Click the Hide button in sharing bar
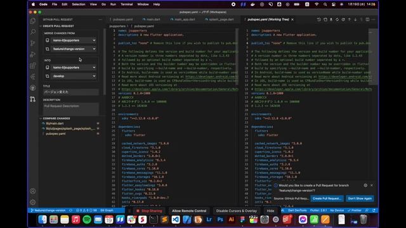The width and height of the screenshot is (406, 228). tap(270, 211)
